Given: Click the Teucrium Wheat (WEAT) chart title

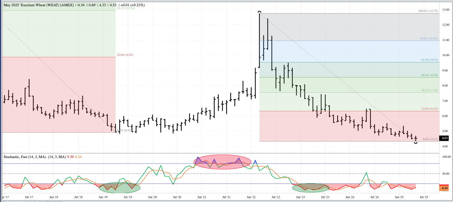Looking at the screenshot, I should (x=39, y=5).
